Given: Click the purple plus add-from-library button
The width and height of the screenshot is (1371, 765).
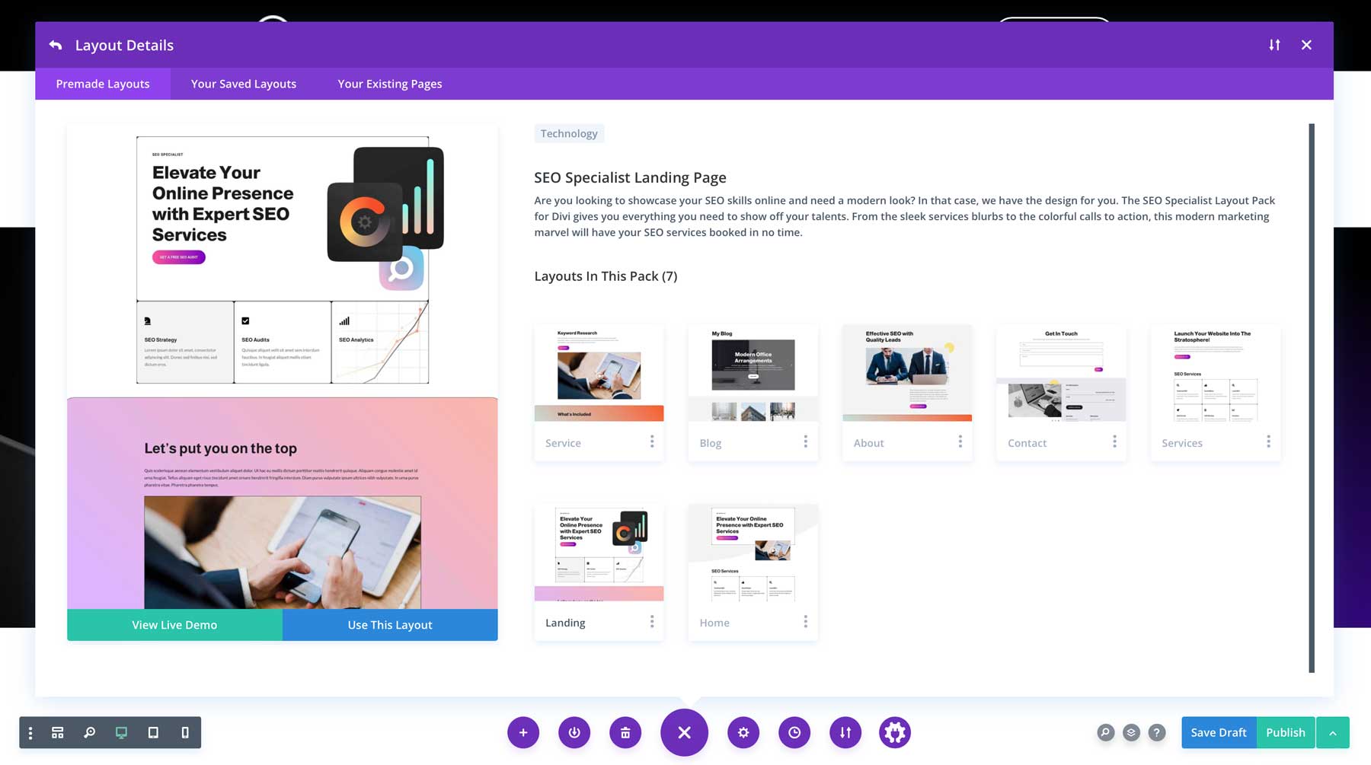Looking at the screenshot, I should 523,732.
